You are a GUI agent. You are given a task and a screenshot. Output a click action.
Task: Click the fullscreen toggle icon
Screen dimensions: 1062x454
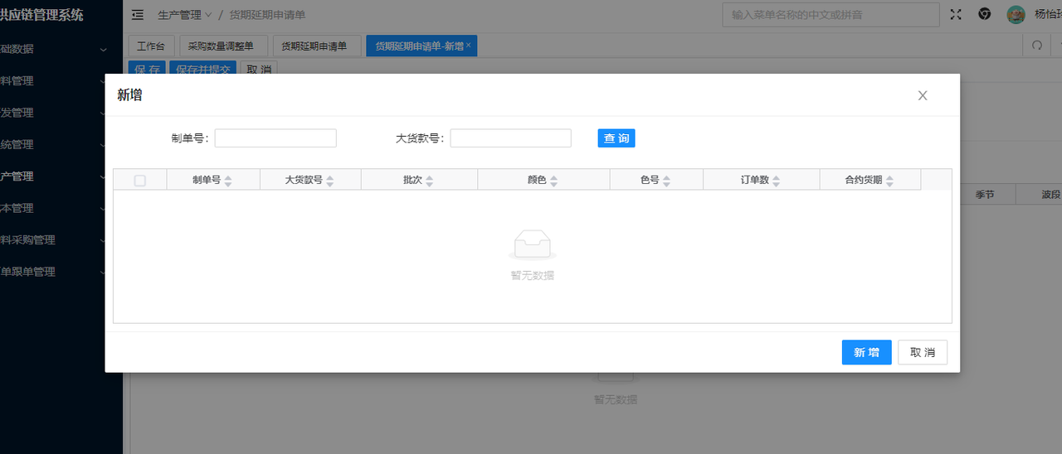[956, 14]
